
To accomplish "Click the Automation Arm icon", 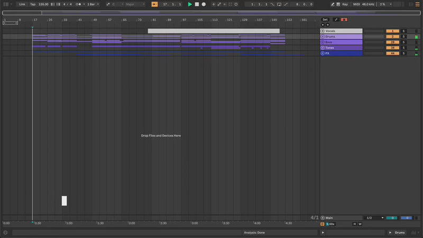I will tap(220, 4).
